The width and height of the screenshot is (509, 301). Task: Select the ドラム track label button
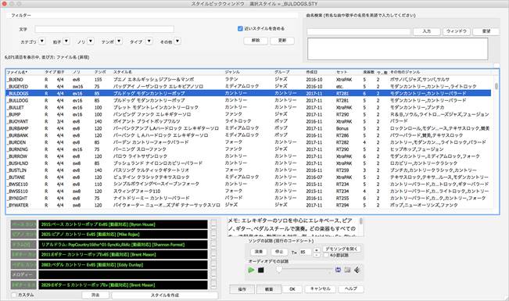[x=23, y=245]
